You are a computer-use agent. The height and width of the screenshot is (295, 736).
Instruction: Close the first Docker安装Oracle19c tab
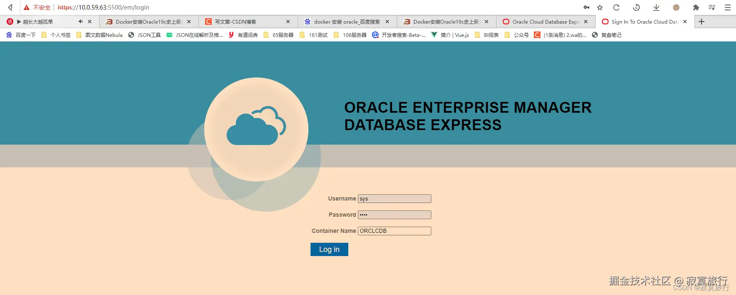coord(189,22)
